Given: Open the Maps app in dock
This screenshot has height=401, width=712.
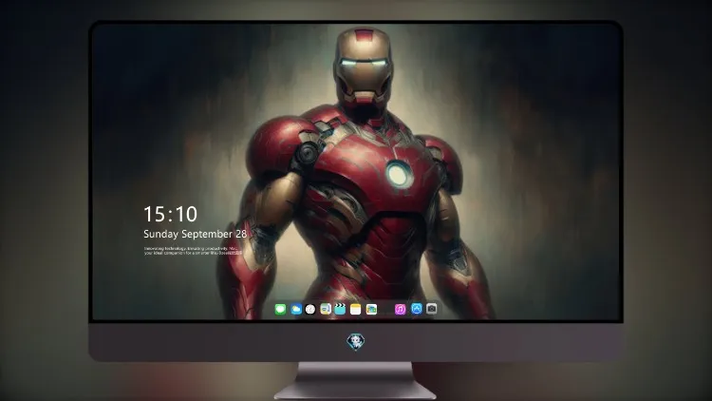Looking at the screenshot, I should click(326, 309).
